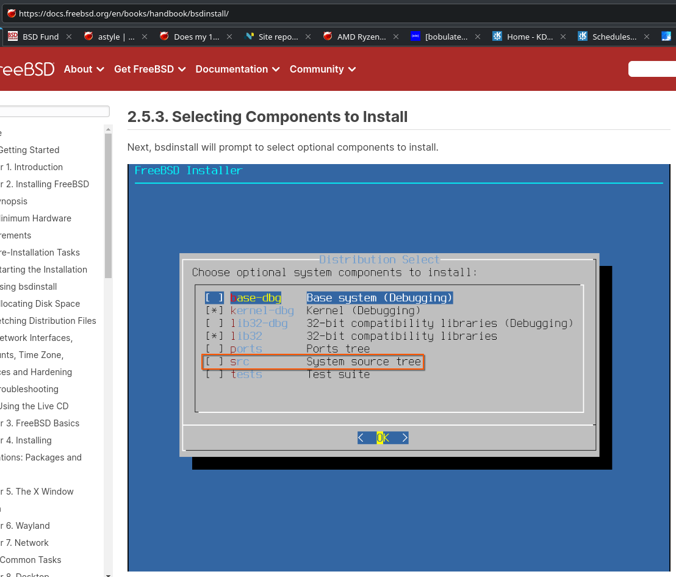Close the astyle tab
This screenshot has width=676, height=577.
[145, 37]
